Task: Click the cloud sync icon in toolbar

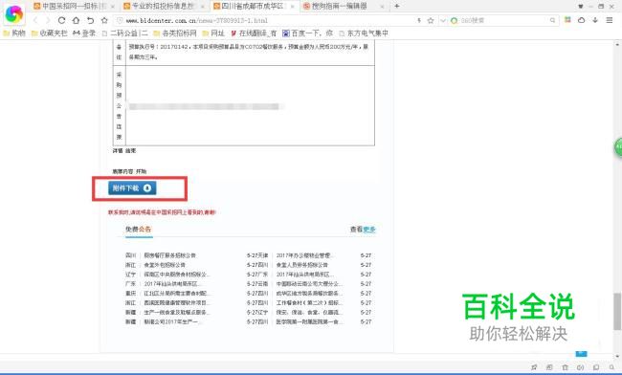Action: (581, 20)
